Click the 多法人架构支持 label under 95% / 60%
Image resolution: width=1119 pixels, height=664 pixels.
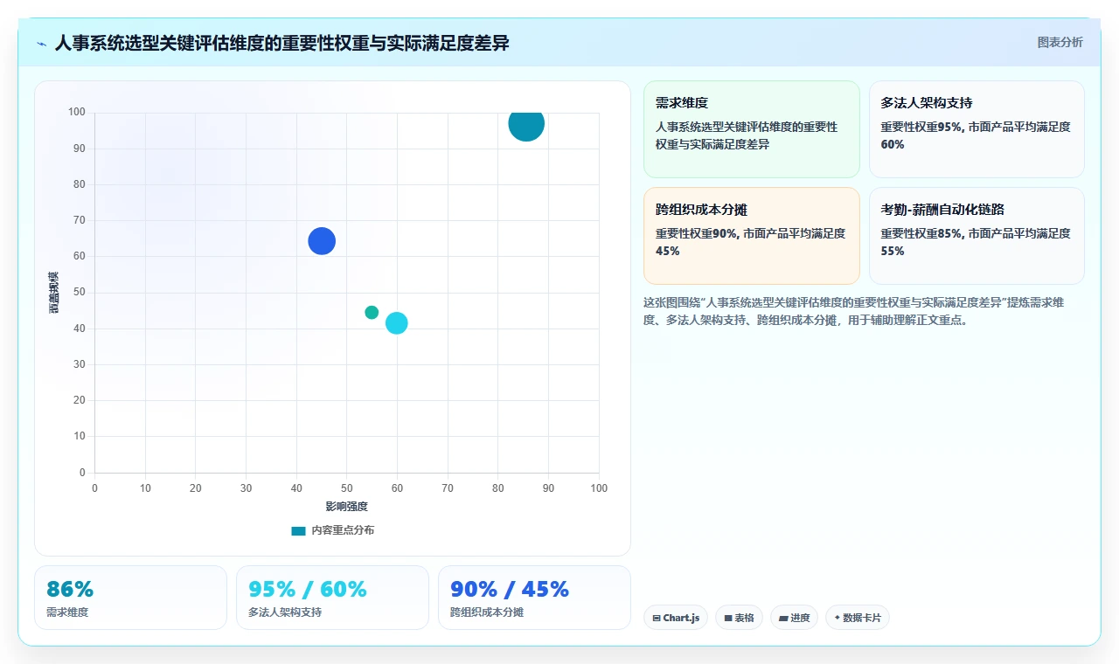click(x=285, y=612)
